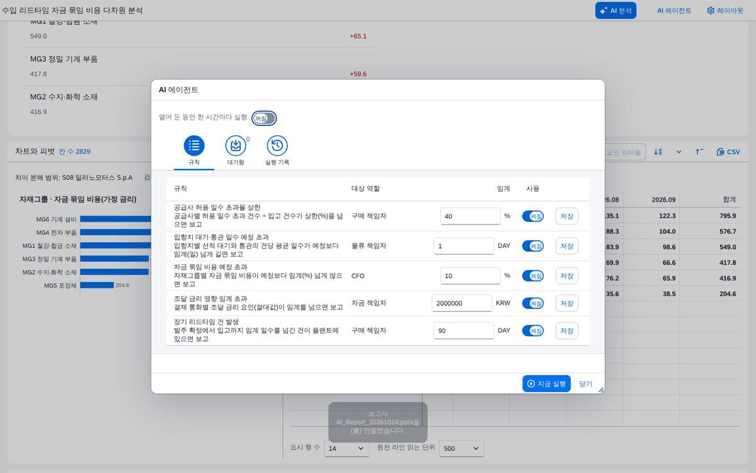Edit the threshold field with value 10
The image size is (756, 473).
point(471,276)
